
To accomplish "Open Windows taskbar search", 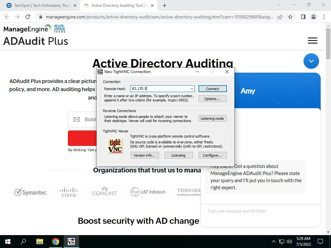I will pos(23,242).
